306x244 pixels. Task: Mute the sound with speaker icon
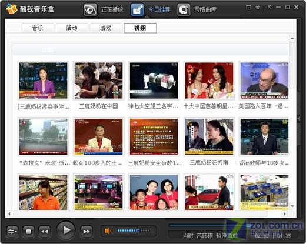(108, 230)
